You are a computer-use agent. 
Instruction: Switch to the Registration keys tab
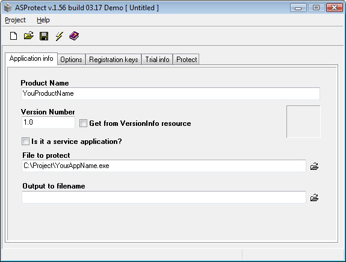pos(114,60)
